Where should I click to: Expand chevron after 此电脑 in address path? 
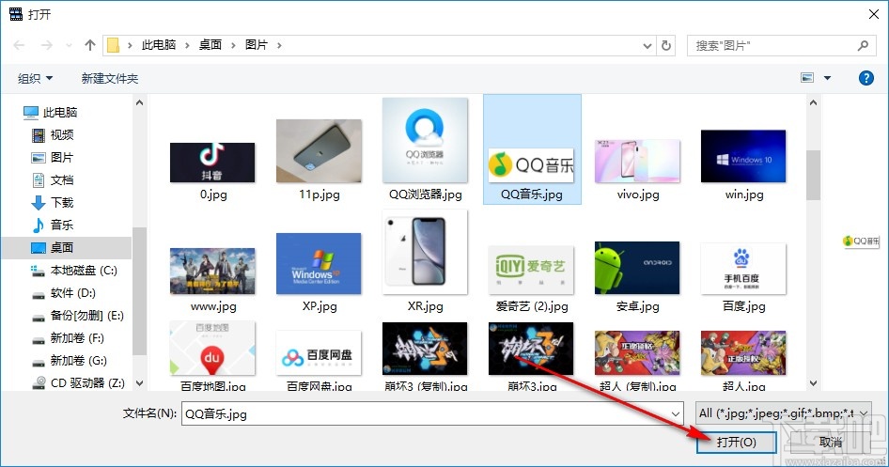click(x=187, y=45)
